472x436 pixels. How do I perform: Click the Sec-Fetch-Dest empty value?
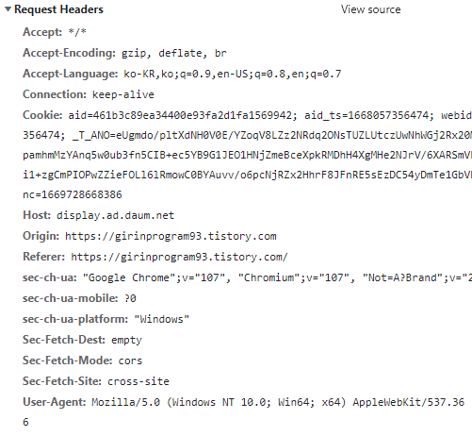pos(126,340)
